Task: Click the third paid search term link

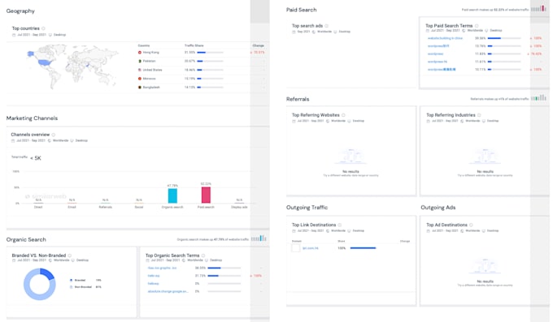Action: (x=436, y=54)
